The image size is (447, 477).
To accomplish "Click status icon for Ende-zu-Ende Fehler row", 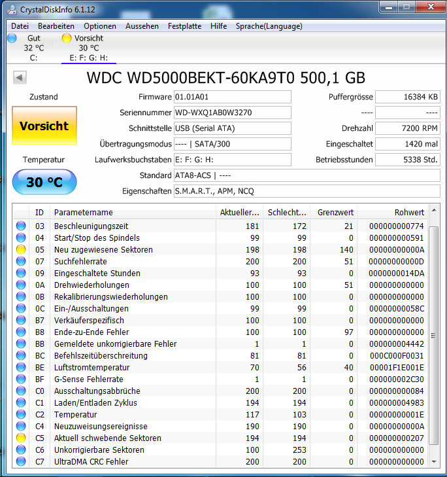I will 21,332.
